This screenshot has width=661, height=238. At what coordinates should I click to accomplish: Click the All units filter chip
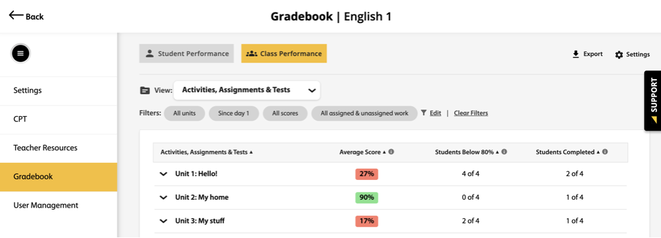click(184, 113)
